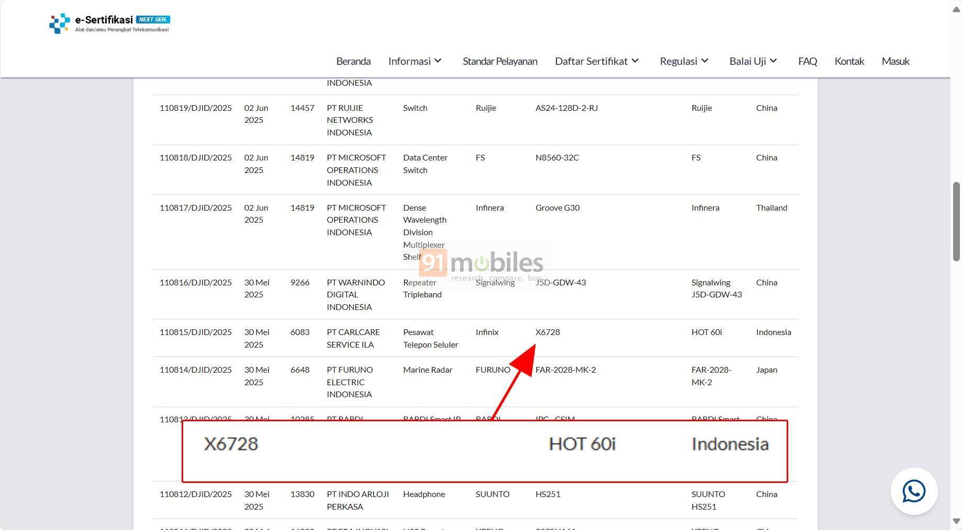Click the 13830 number cell
Image resolution: width=962 pixels, height=530 pixels.
coord(303,494)
